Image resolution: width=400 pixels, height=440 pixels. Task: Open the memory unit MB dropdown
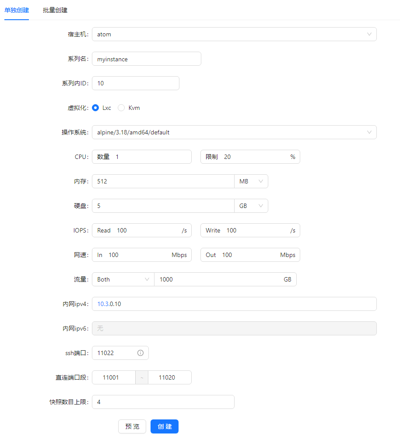pyautogui.click(x=251, y=181)
